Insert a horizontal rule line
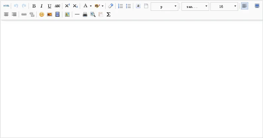Viewport: 263px width, 138px height. (x=77, y=14)
